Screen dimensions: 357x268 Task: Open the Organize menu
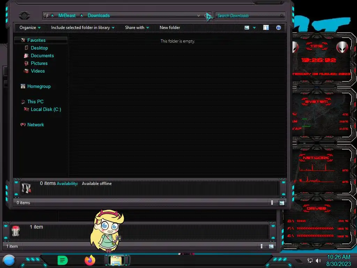30,28
